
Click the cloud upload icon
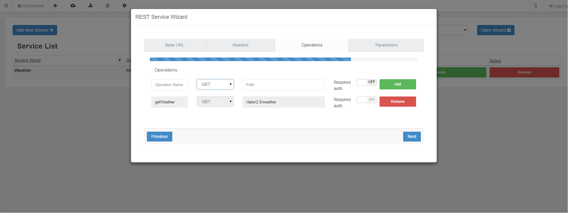pos(73,6)
